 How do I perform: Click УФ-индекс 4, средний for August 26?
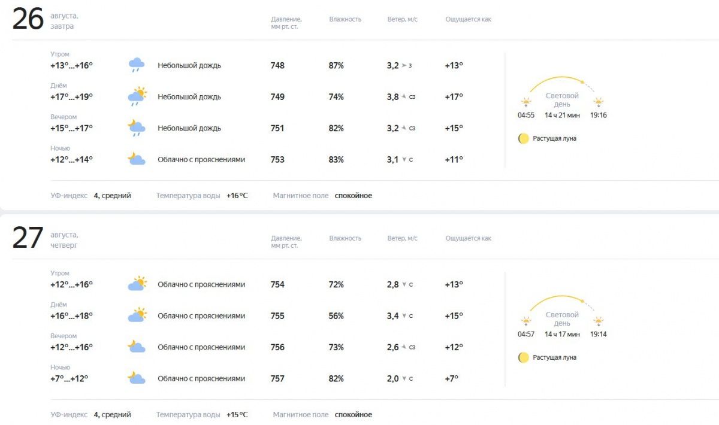[x=90, y=196]
